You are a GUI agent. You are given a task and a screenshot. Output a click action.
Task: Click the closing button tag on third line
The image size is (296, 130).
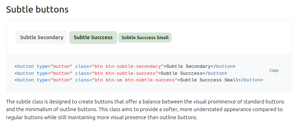(251, 80)
